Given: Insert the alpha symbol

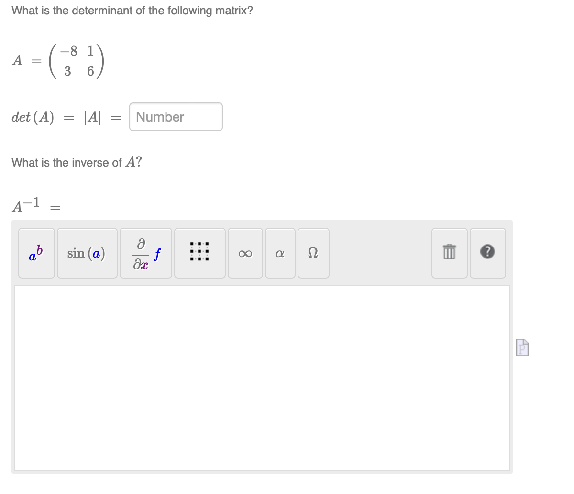Looking at the screenshot, I should 280,253.
